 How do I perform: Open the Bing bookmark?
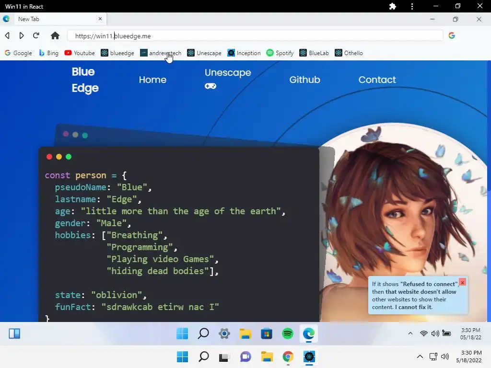48,53
